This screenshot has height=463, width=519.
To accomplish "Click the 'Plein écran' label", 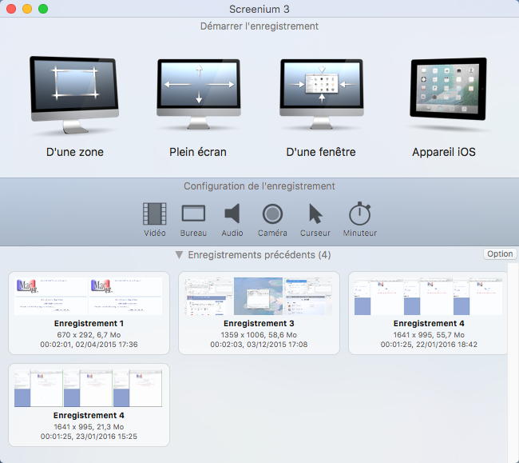I will [198, 152].
